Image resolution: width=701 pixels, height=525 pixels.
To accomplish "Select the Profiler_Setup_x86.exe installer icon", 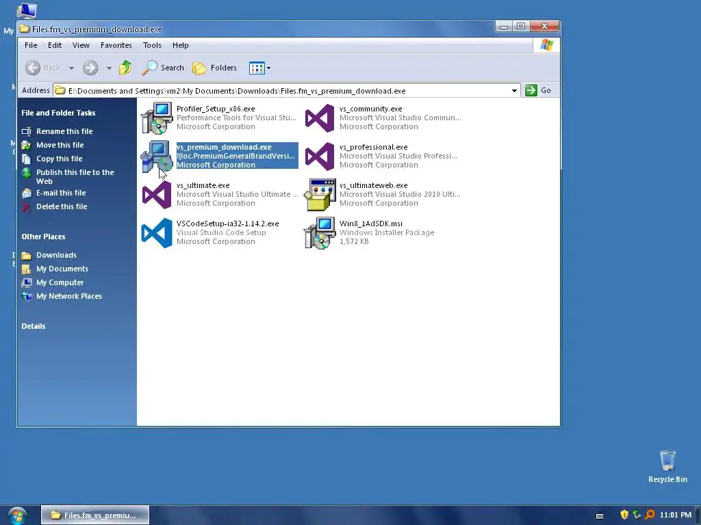I will (157, 118).
